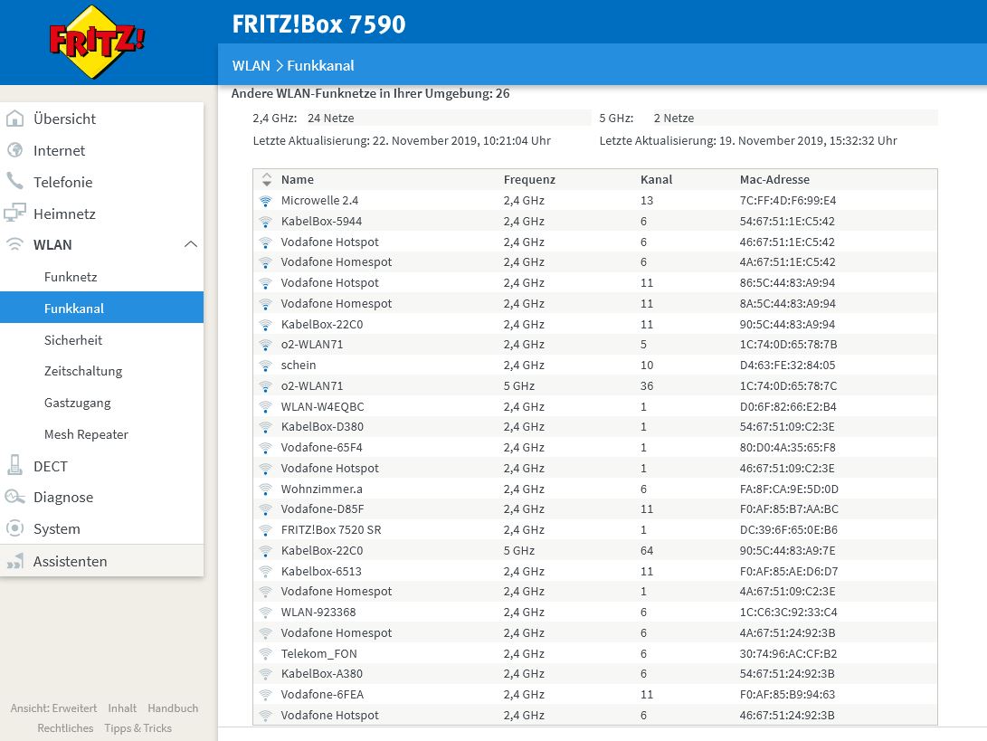Click the Mac-Adresse column header
This screenshot has height=741, width=987.
[x=774, y=179]
